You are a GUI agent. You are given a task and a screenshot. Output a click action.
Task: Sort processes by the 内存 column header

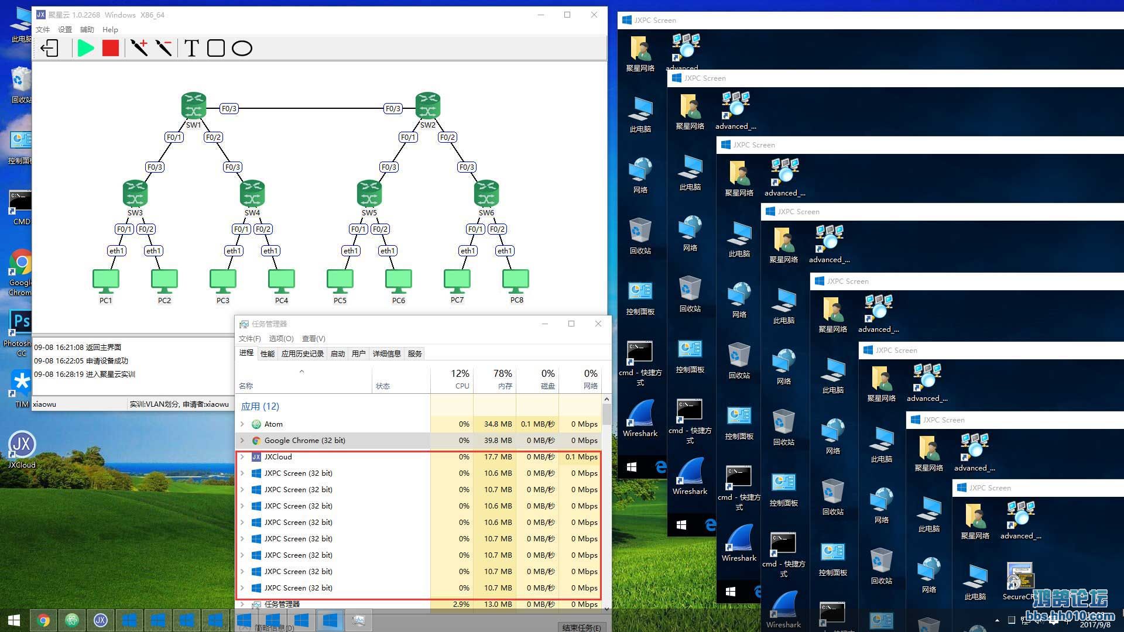pos(495,379)
